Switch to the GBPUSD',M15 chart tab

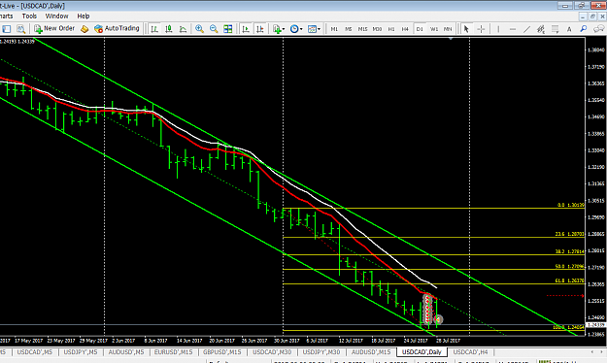[222, 351]
